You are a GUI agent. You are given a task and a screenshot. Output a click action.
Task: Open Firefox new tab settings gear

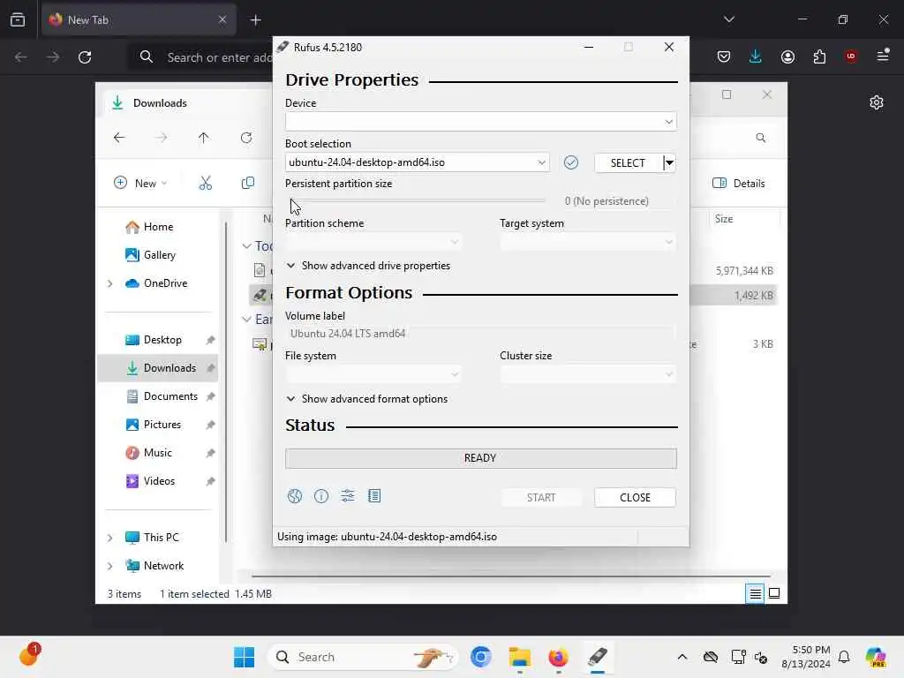coord(877,102)
